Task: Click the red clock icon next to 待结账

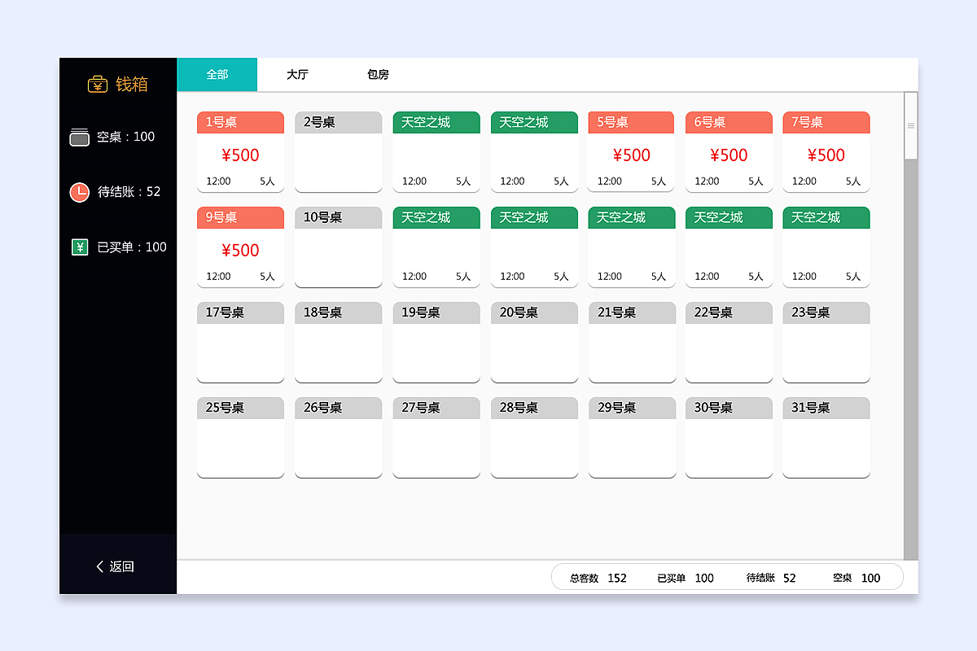Action: coord(79,192)
